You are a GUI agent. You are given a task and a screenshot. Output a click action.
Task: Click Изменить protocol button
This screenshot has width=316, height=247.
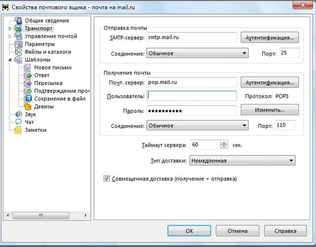(270, 110)
